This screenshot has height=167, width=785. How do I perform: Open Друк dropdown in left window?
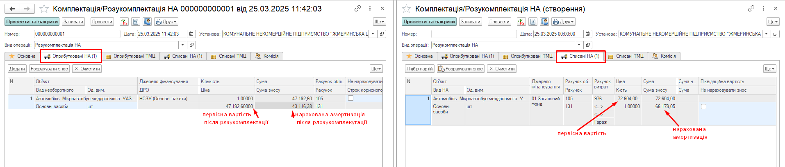pos(166,22)
